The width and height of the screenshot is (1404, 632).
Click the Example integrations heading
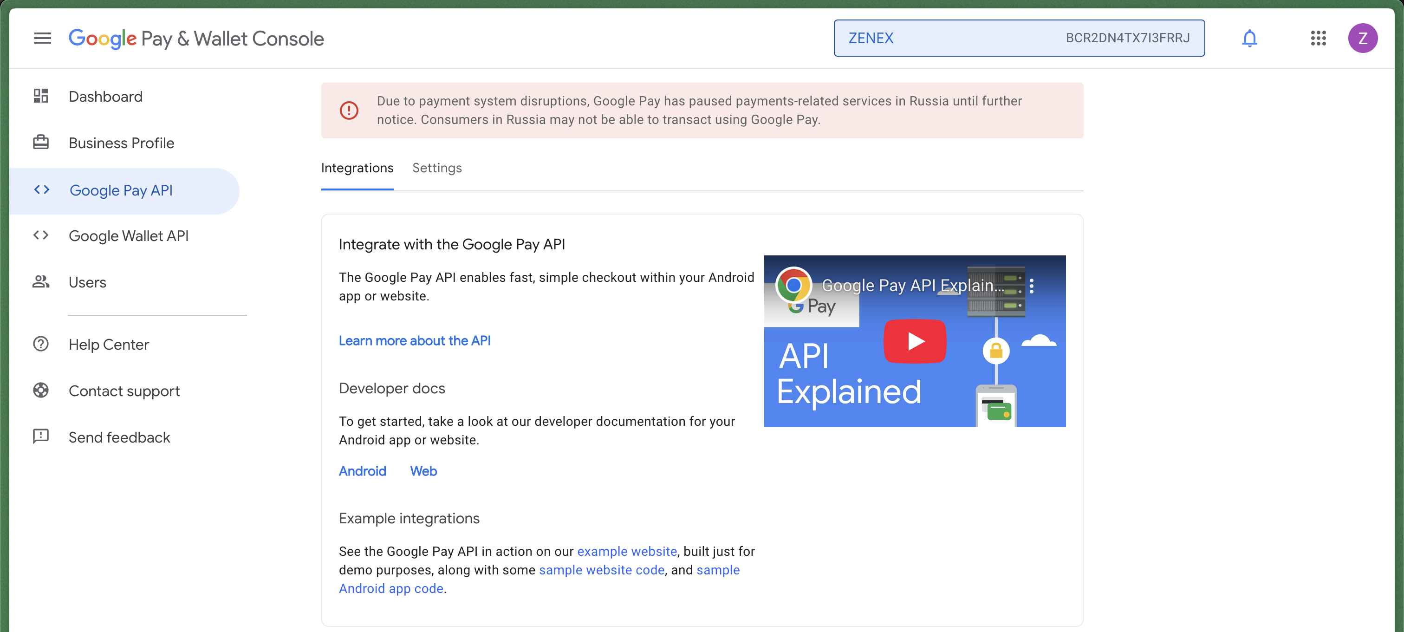409,518
